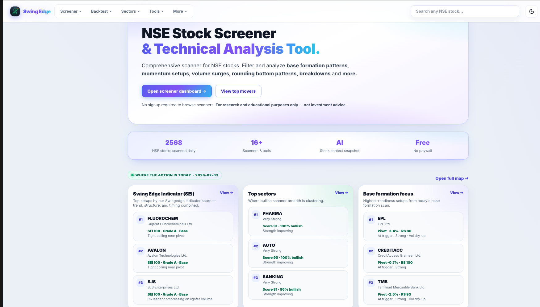Click Open screener dashboard button
This screenshot has width=540, height=307.
click(x=177, y=91)
